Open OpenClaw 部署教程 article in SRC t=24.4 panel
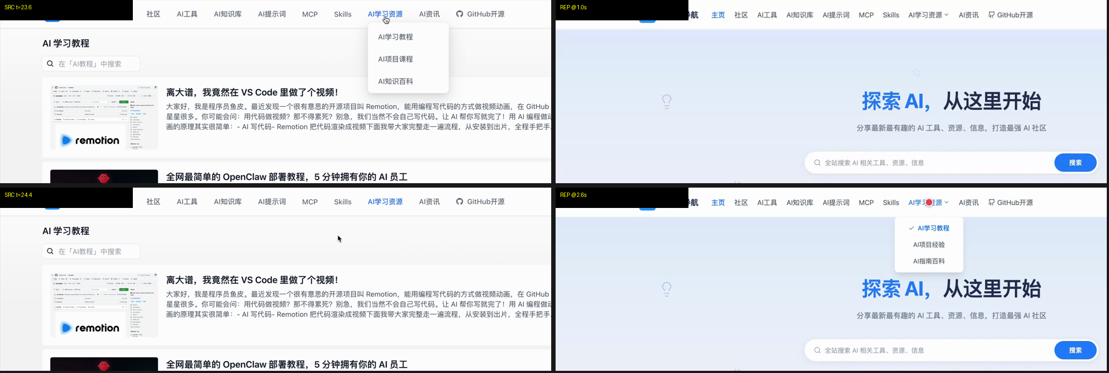The image size is (1109, 373). pyautogui.click(x=287, y=365)
